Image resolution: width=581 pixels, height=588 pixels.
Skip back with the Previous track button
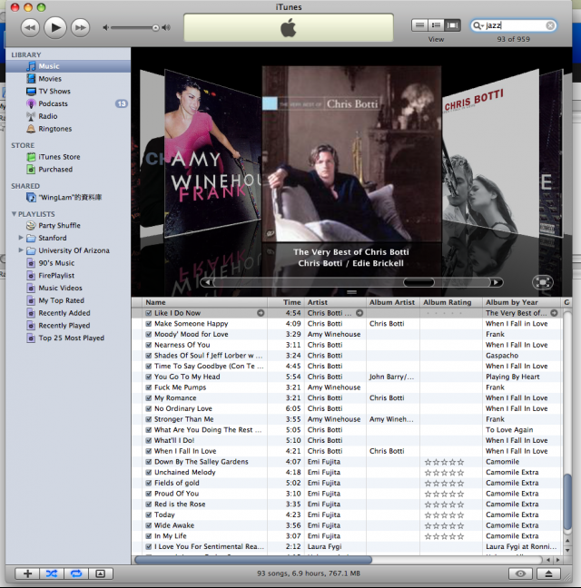tap(30, 28)
